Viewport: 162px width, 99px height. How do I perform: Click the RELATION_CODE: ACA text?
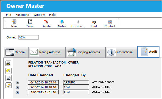[x=45, y=66]
